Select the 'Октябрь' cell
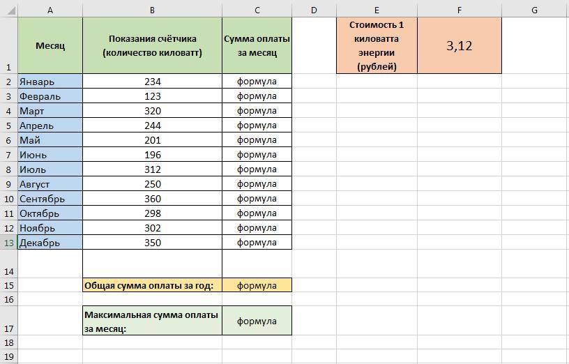The height and width of the screenshot is (364, 569). coord(50,213)
